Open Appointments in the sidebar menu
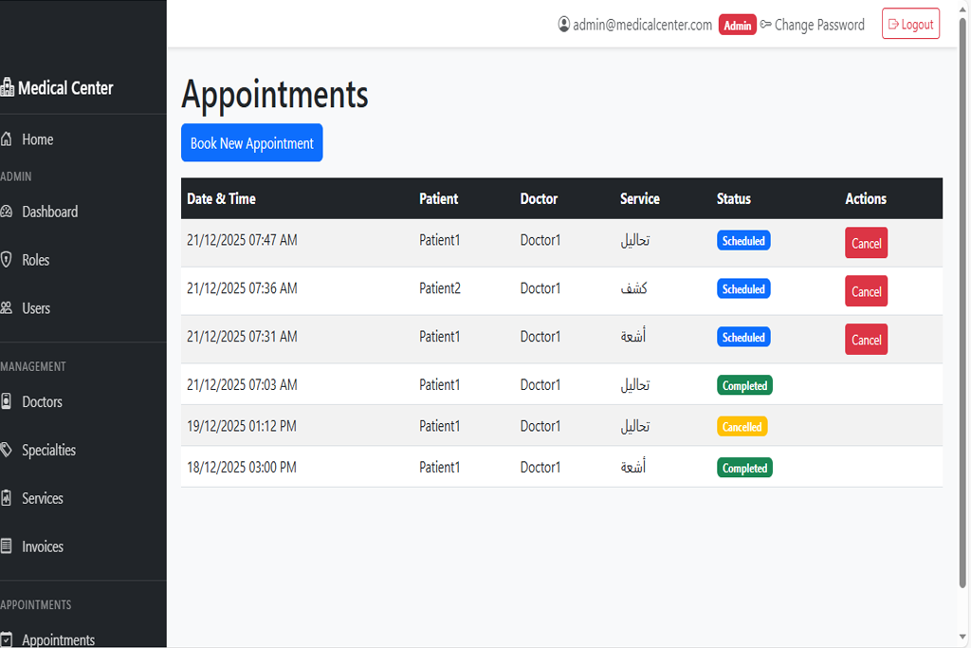The height and width of the screenshot is (648, 971). (58, 639)
